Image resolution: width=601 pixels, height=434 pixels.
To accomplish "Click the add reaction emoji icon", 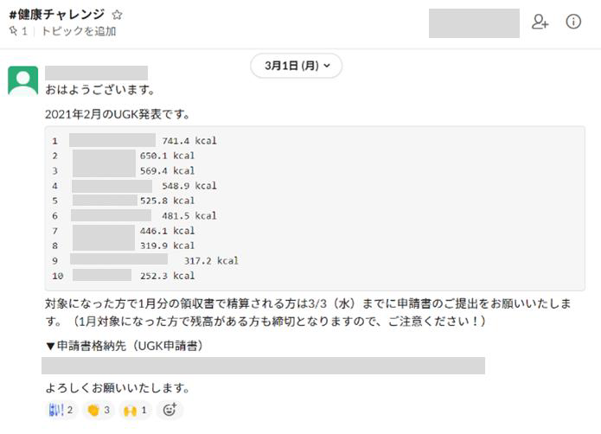I will pyautogui.click(x=169, y=410).
